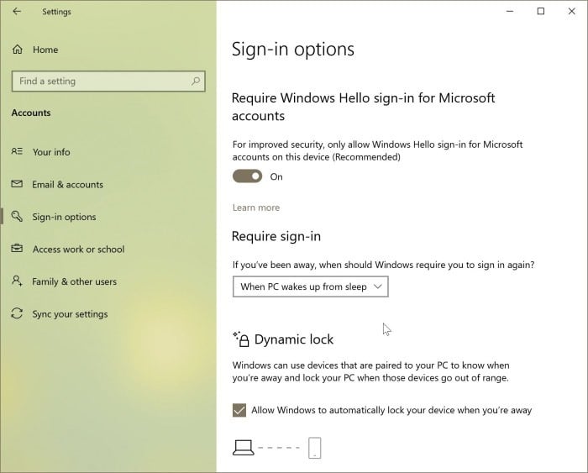Viewport: 588px width, 473px height.
Task: Maximize the Settings window
Action: click(541, 11)
